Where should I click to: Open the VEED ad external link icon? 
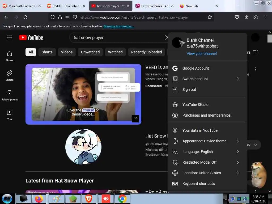click(x=135, y=119)
